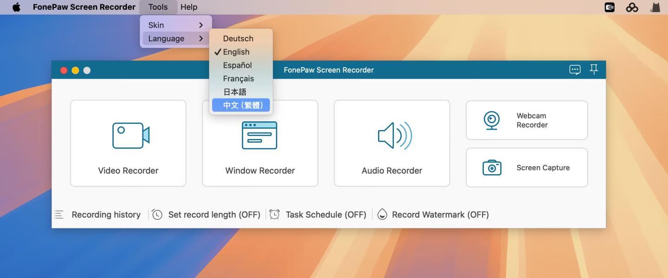The image size is (668, 278).
Task: Enable Set record length
Action: point(206,214)
